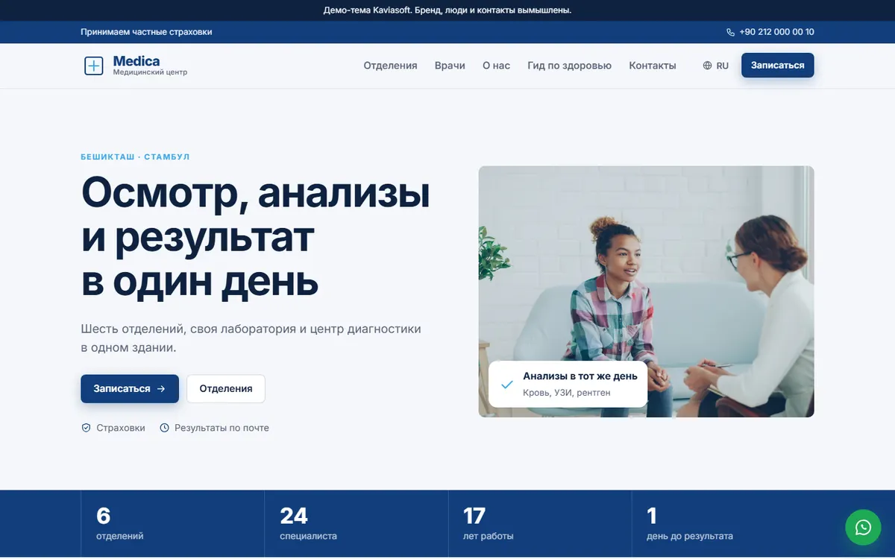Click the 24 специалиста statistic
The height and width of the screenshot is (559, 895).
(x=308, y=523)
